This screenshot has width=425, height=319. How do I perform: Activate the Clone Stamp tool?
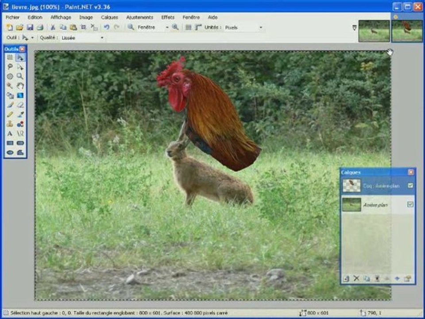[10, 124]
